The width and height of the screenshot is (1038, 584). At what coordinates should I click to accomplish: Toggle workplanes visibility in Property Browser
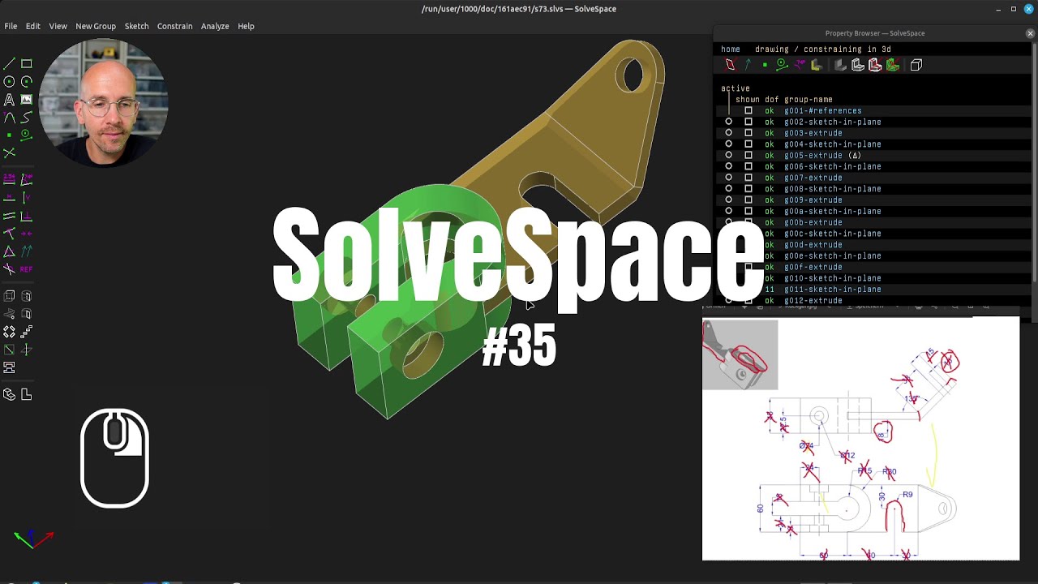730,65
